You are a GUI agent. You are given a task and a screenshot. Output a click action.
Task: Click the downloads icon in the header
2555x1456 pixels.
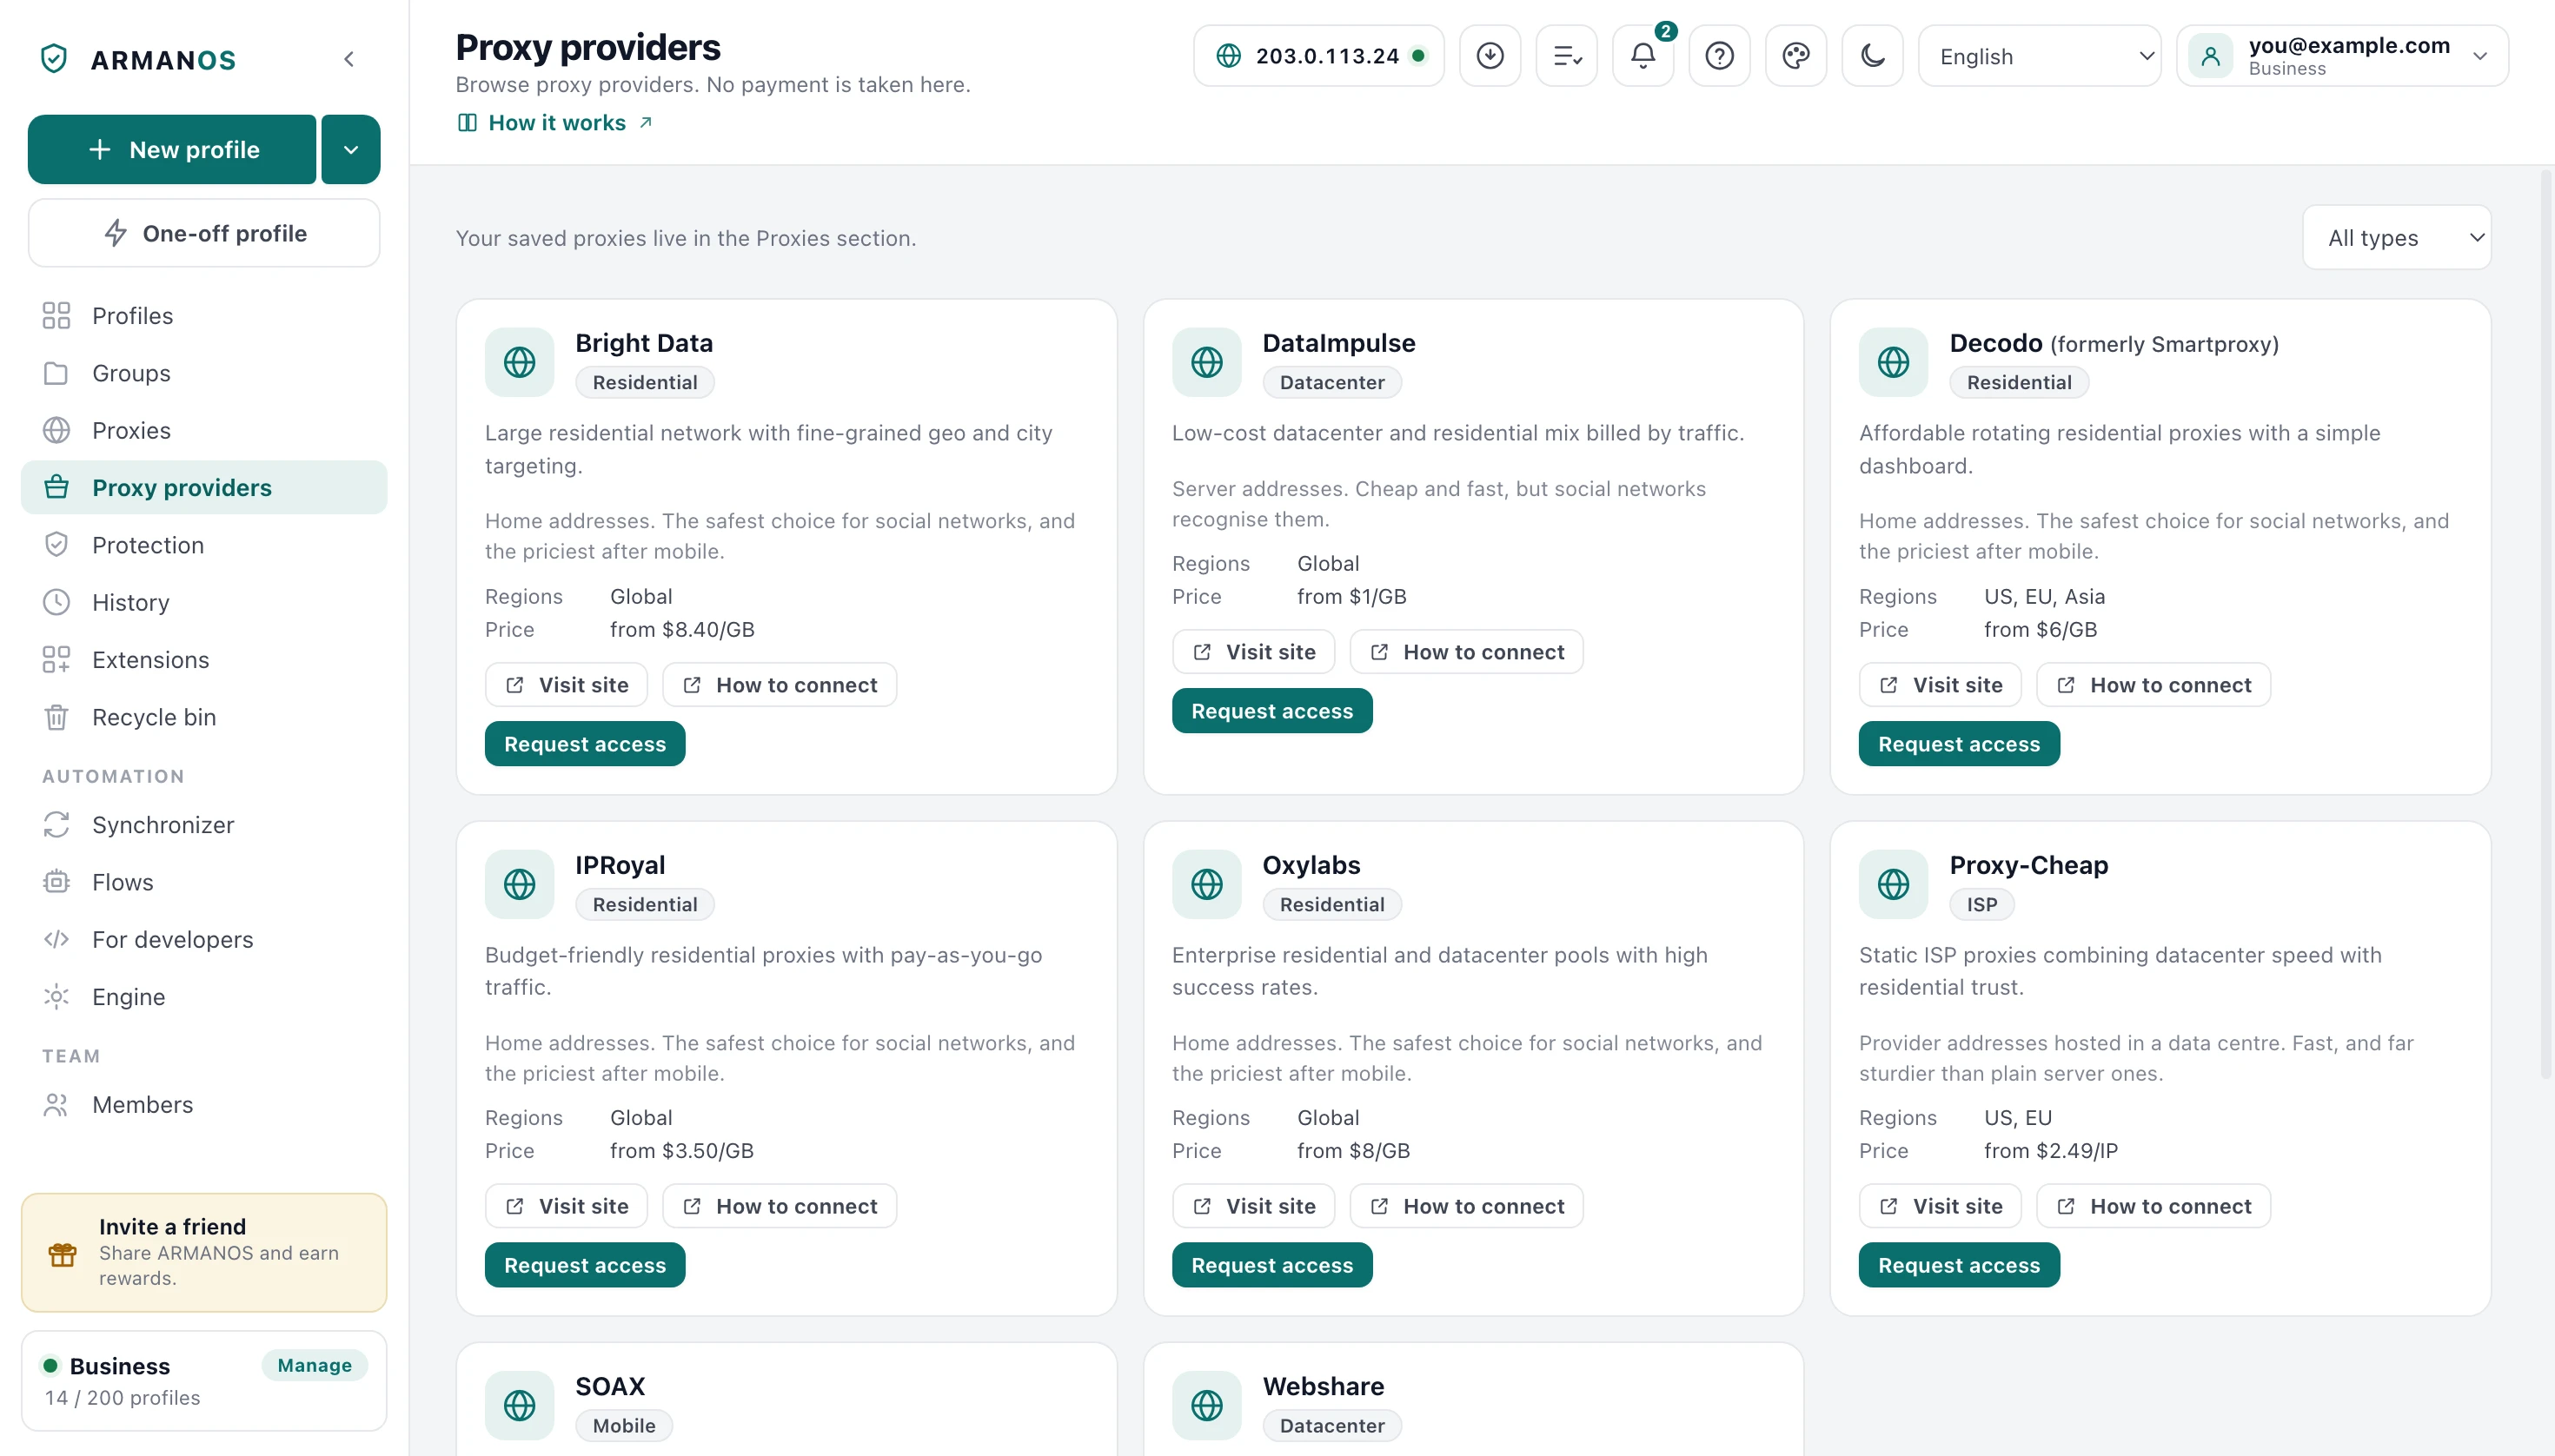point(1490,56)
